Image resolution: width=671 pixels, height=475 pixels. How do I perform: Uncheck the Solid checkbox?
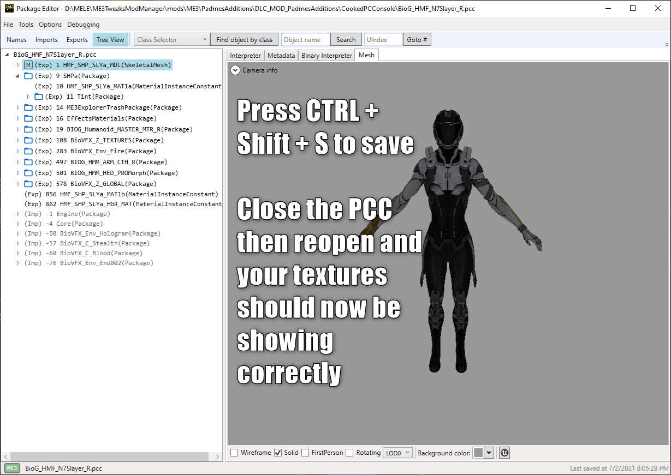point(278,453)
